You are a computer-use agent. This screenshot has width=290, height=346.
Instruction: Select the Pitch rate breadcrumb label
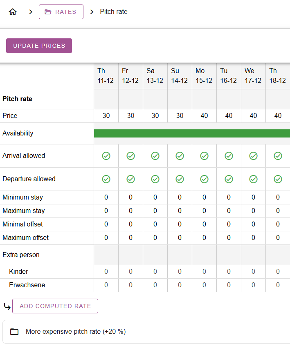coord(114,12)
